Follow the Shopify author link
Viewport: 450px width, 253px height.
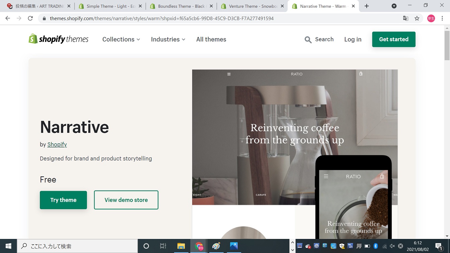click(57, 145)
